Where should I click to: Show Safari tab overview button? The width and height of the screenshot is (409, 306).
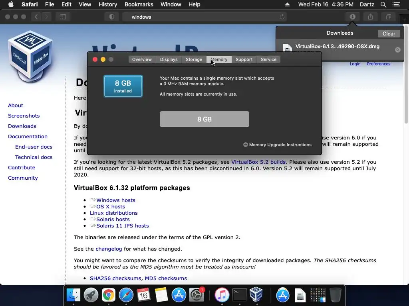[x=388, y=17]
